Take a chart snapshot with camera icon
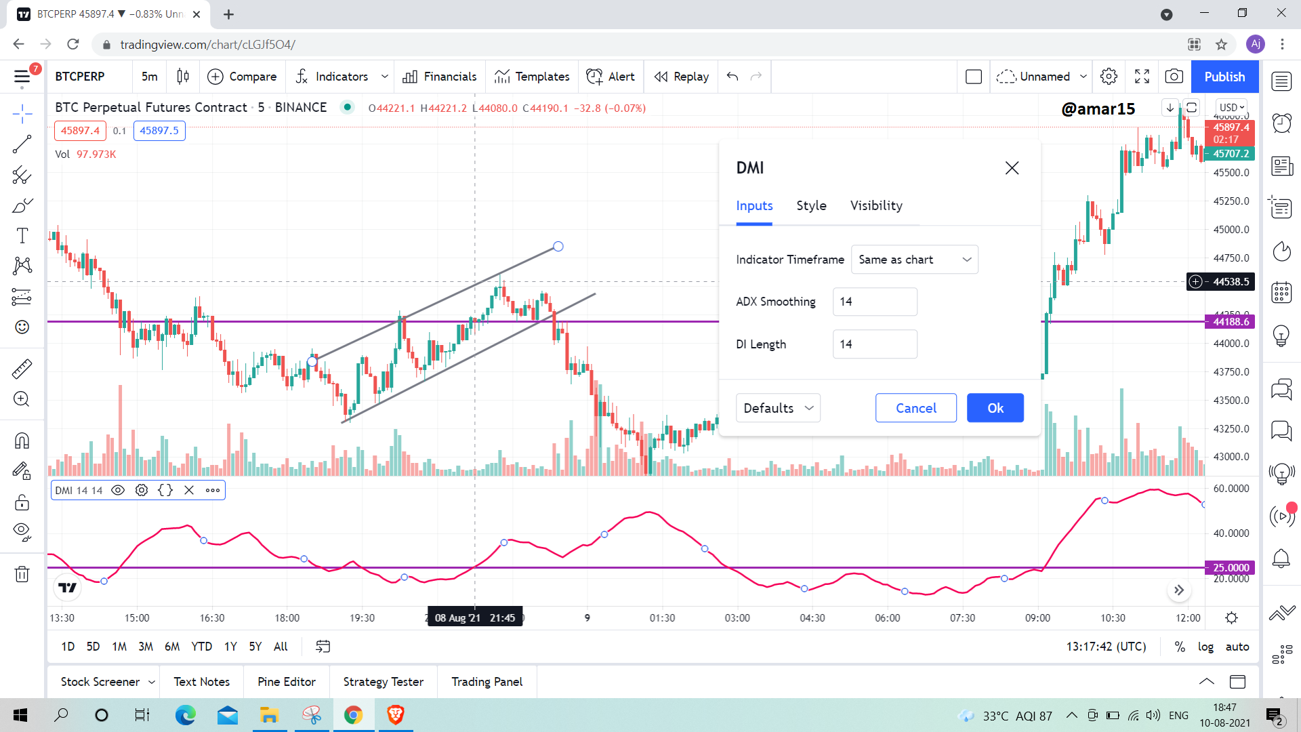Image resolution: width=1301 pixels, height=732 pixels. pyautogui.click(x=1174, y=77)
